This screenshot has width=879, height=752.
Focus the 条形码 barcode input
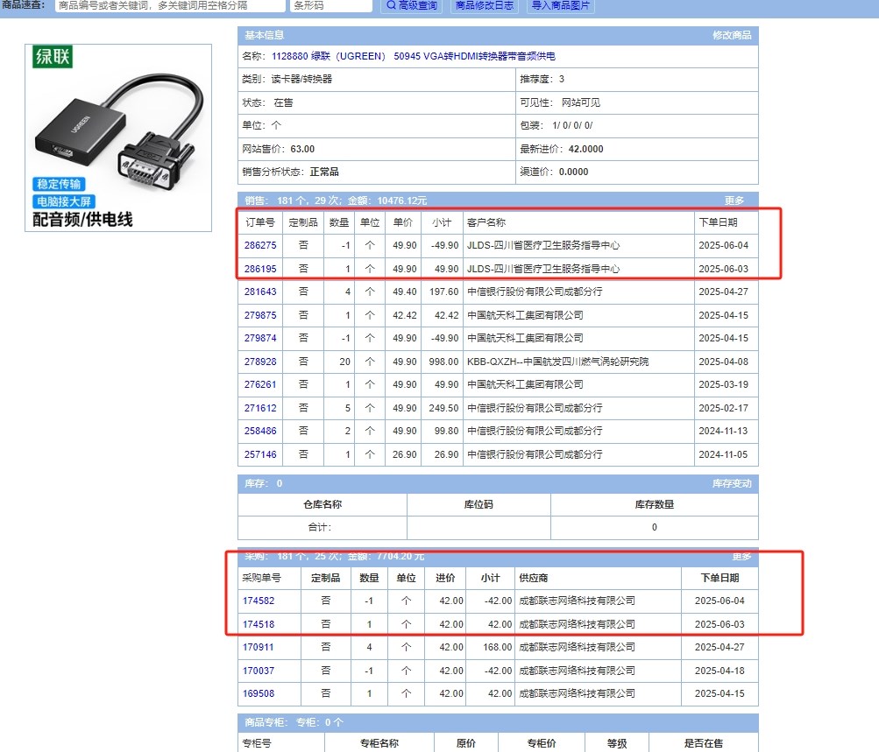(331, 5)
